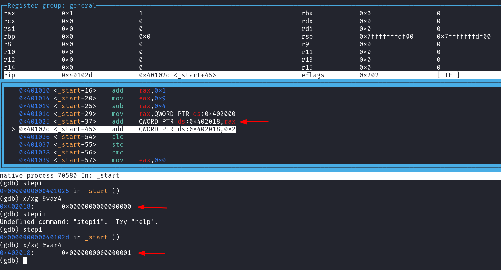Screen dimensions: 501x270
Task: Click the '>' current-instruction marker in the disassembly
Action: pyautogui.click(x=13, y=129)
